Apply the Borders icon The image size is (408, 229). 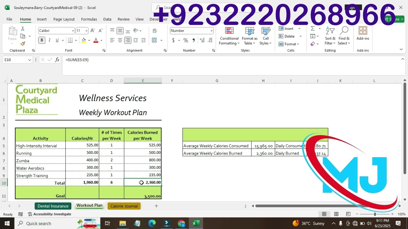(x=70, y=40)
